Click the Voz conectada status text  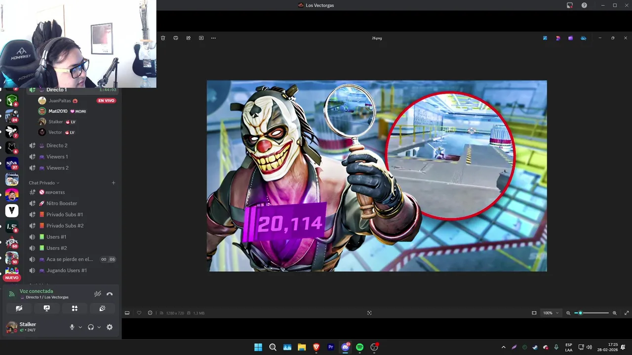point(36,291)
